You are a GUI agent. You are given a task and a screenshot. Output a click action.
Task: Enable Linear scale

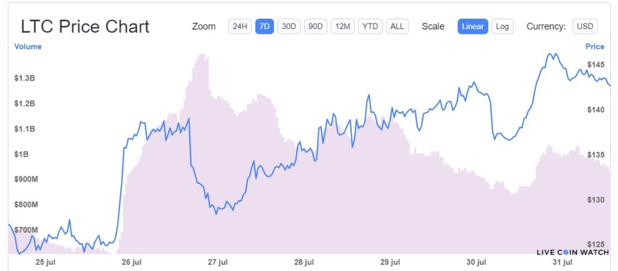[x=473, y=26]
